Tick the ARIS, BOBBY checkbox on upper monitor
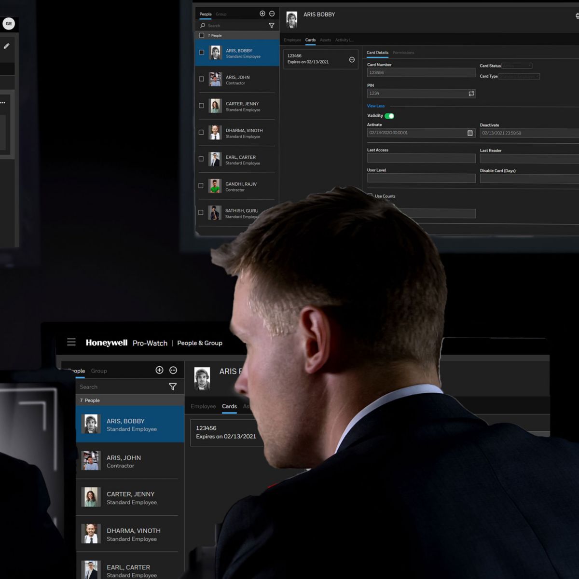The width and height of the screenshot is (579, 579). pyautogui.click(x=202, y=52)
